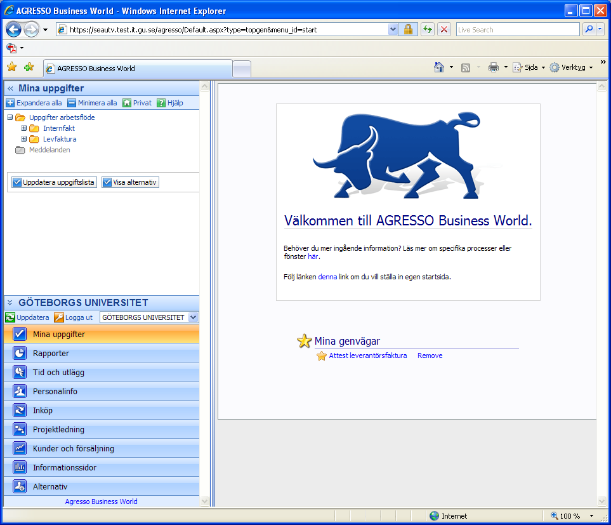Image resolution: width=611 pixels, height=525 pixels.
Task: Select the AGRESSO Business World browser tab
Action: [138, 69]
